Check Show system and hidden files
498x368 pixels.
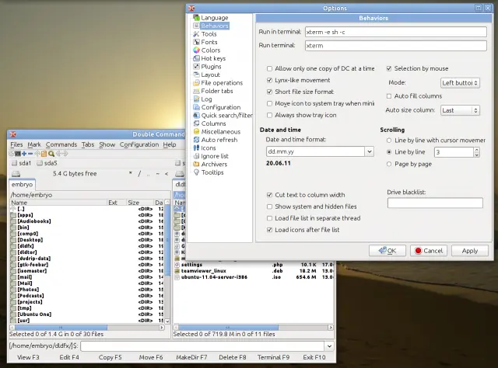(x=270, y=207)
